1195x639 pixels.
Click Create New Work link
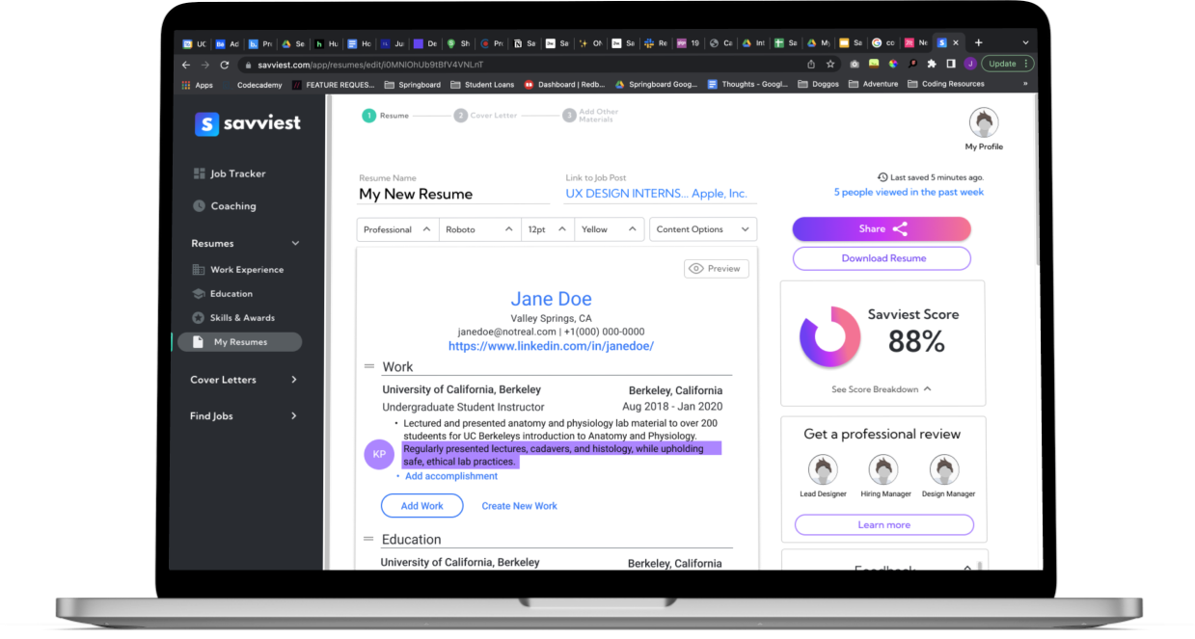click(520, 506)
